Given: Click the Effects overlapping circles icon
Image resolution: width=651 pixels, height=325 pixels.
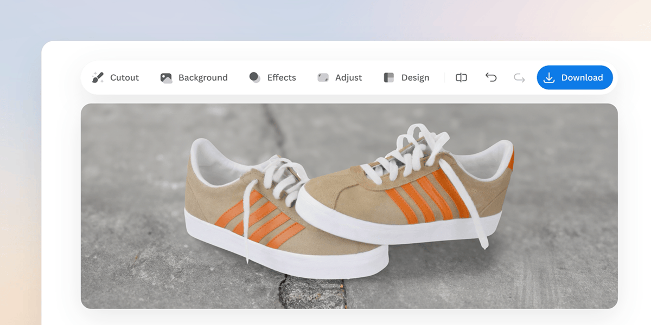Looking at the screenshot, I should click(254, 77).
